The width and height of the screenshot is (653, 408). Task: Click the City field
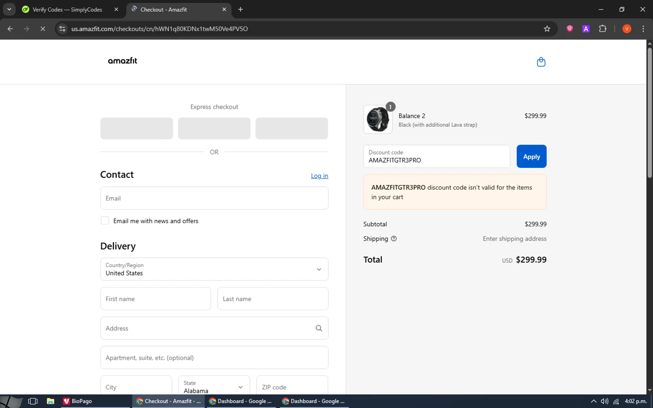tap(136, 385)
